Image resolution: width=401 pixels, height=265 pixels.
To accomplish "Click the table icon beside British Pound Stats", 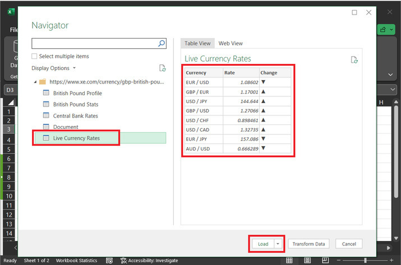I will point(46,104).
